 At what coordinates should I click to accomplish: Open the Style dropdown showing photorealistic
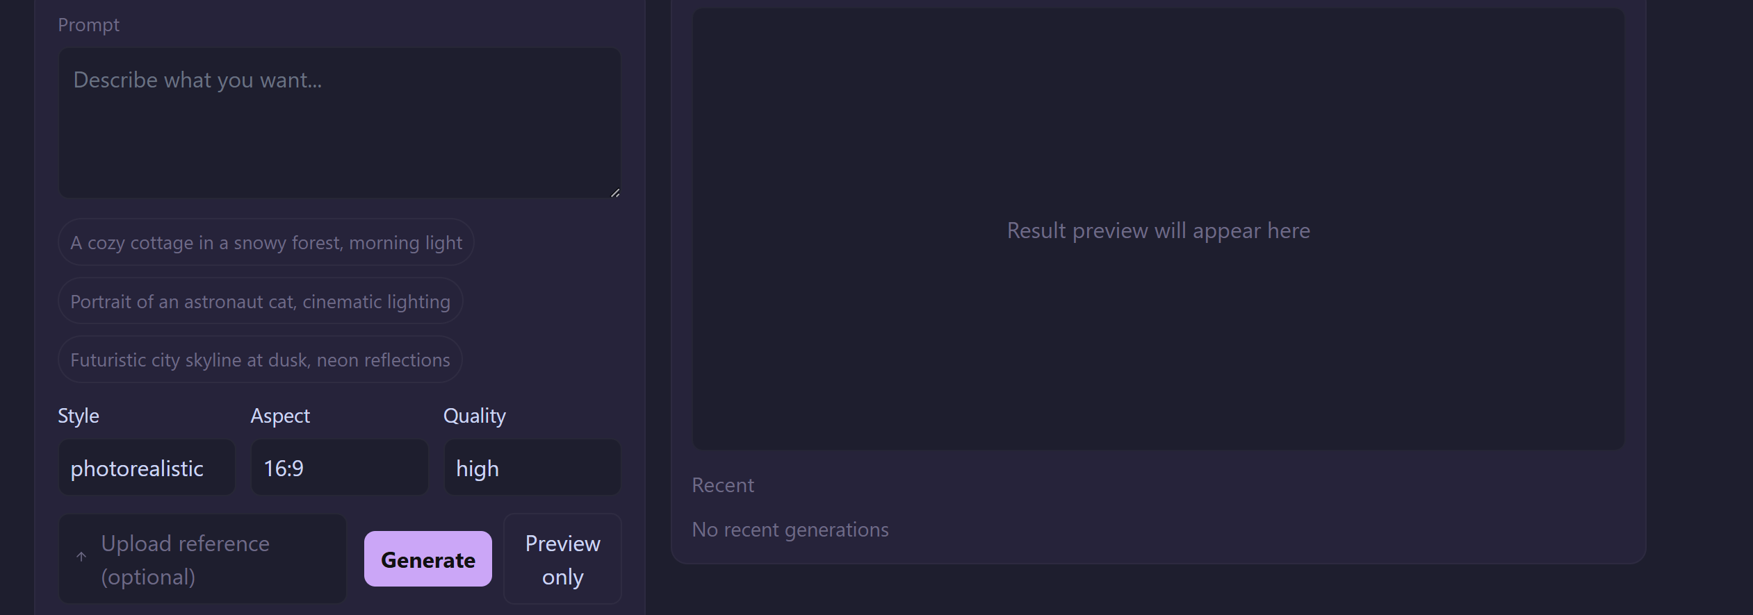[x=147, y=468]
